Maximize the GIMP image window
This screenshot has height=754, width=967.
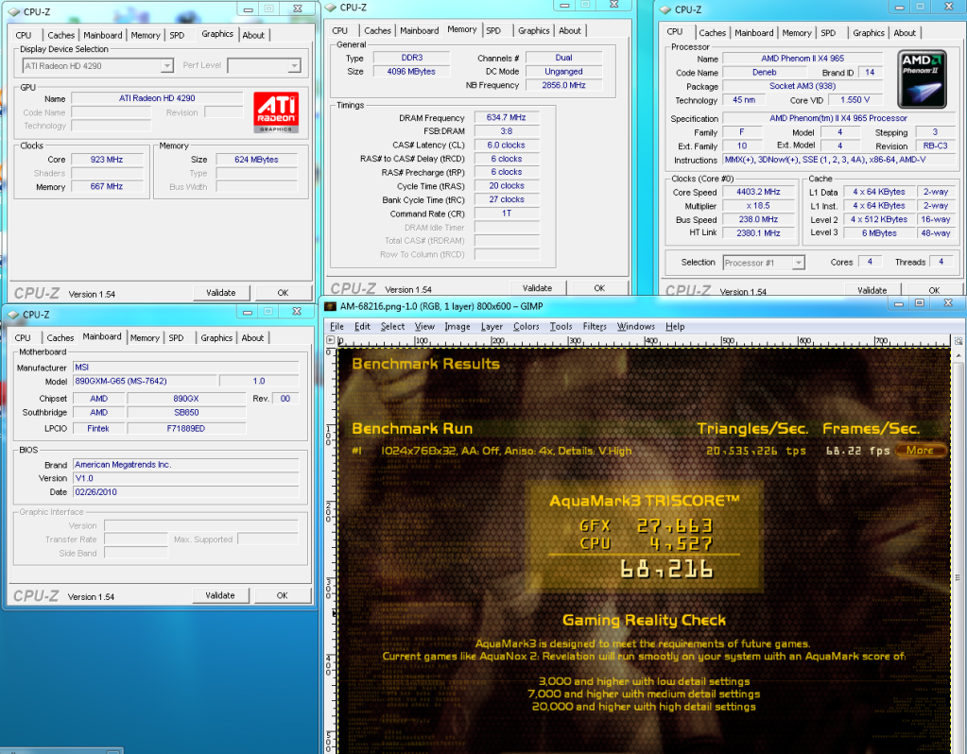click(x=919, y=304)
